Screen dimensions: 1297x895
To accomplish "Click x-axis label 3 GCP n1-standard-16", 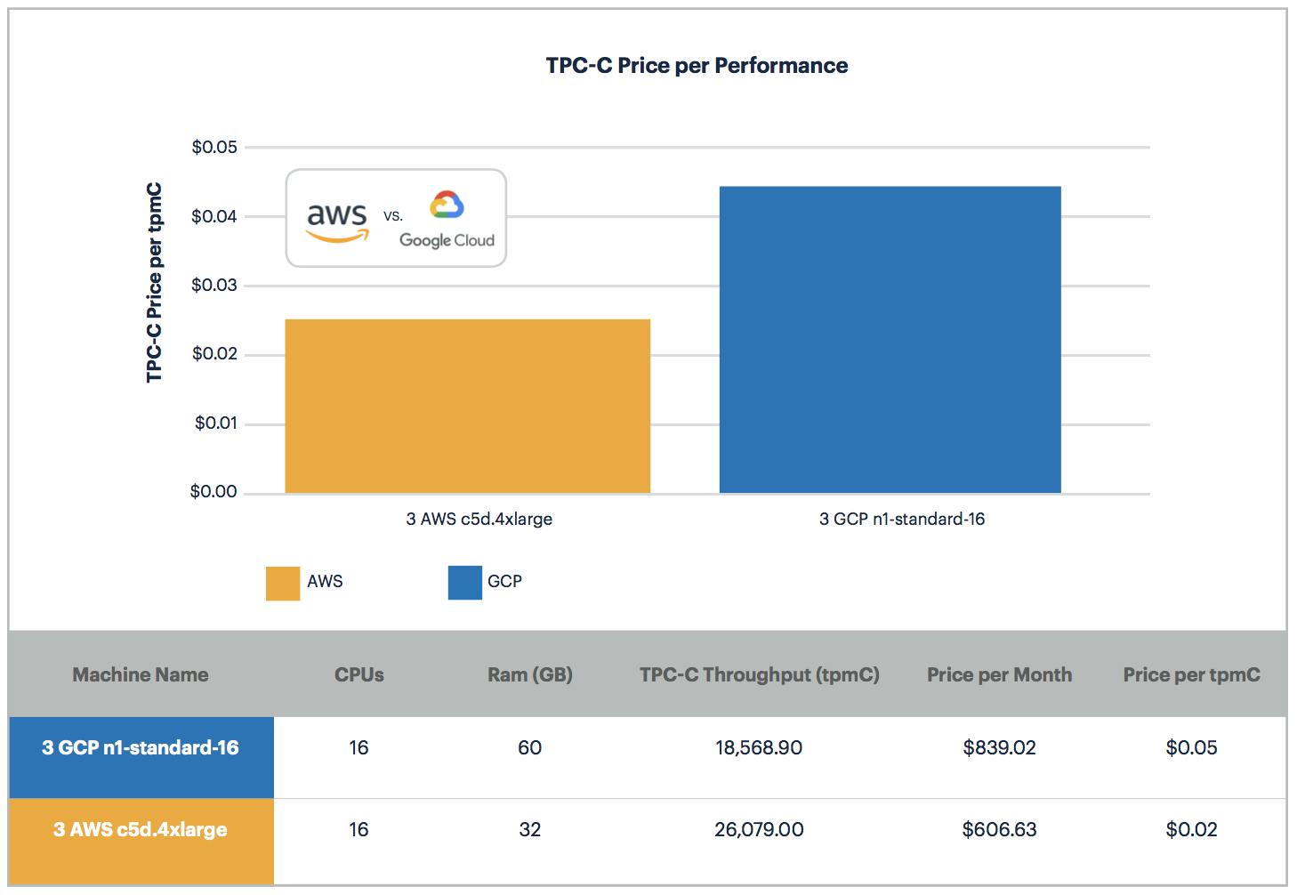I will (902, 519).
